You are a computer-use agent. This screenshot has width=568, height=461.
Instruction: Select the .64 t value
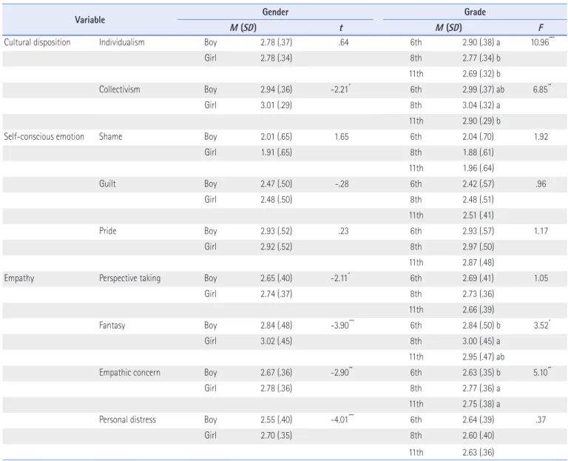point(343,42)
